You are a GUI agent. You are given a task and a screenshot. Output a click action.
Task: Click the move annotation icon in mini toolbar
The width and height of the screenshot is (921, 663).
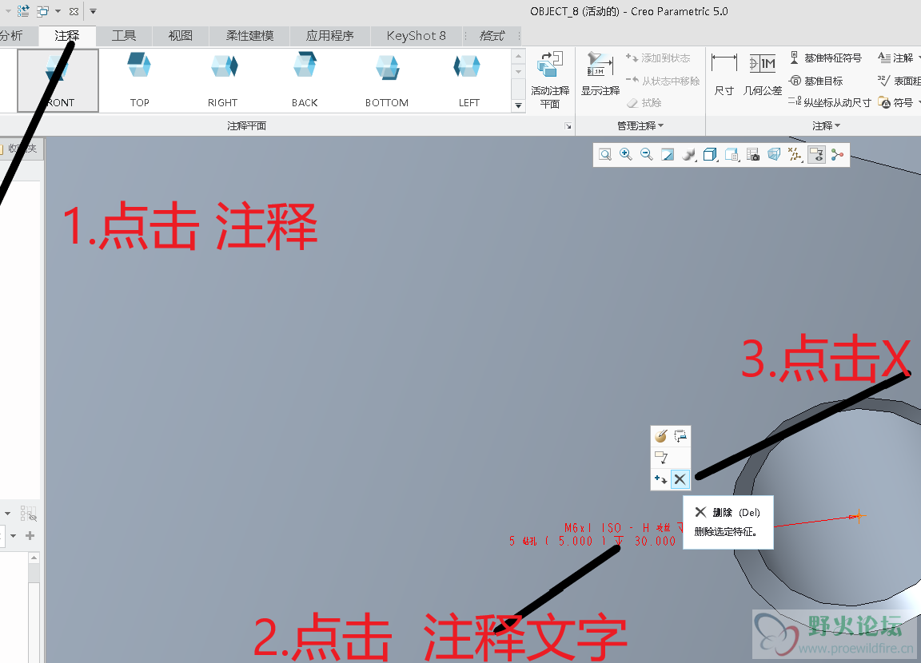coord(680,436)
